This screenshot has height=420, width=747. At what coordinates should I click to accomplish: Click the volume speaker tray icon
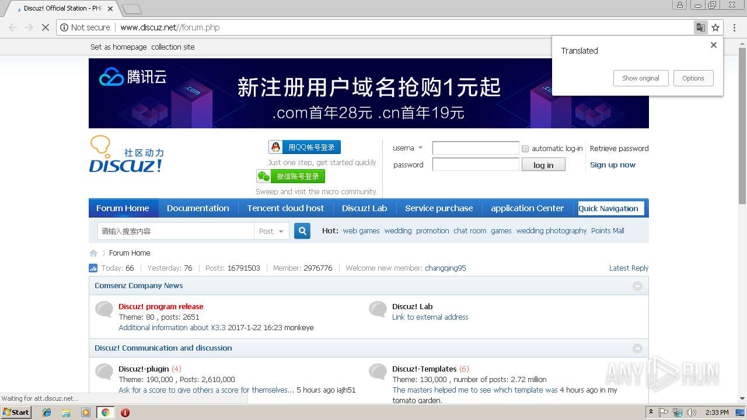[x=692, y=412]
